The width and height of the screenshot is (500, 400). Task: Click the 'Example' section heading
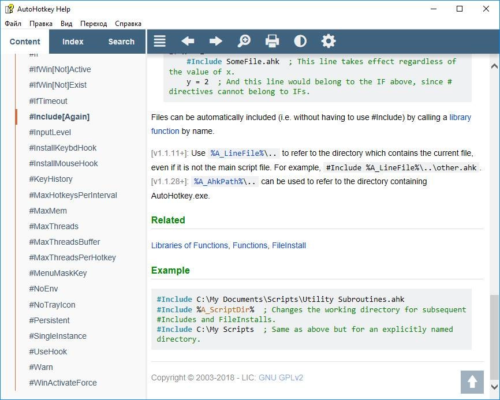[170, 271]
